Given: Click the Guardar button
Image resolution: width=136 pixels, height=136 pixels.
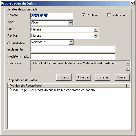Looking at the screenshot, I should 83,77.
